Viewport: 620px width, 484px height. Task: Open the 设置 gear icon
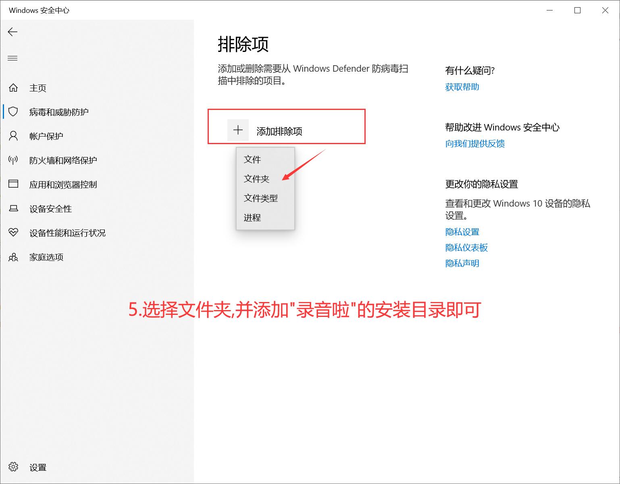(13, 467)
